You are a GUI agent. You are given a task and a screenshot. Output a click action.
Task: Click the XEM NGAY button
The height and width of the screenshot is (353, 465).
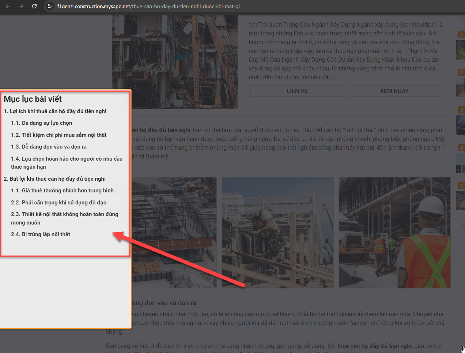click(394, 91)
